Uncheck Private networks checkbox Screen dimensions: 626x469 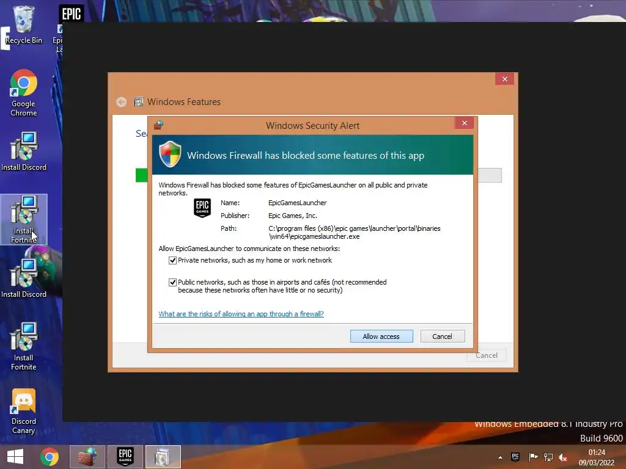click(172, 260)
